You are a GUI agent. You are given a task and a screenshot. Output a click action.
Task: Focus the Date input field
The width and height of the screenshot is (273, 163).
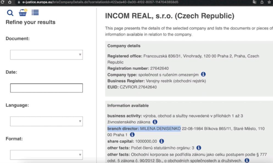click(x=46, y=88)
